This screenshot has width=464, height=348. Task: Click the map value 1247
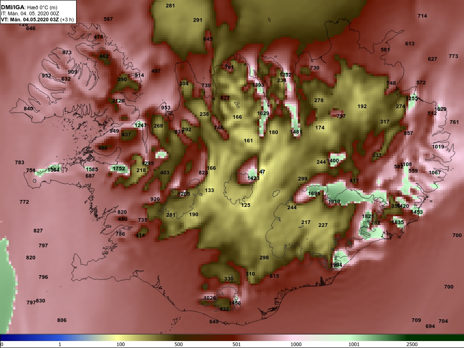140,125
